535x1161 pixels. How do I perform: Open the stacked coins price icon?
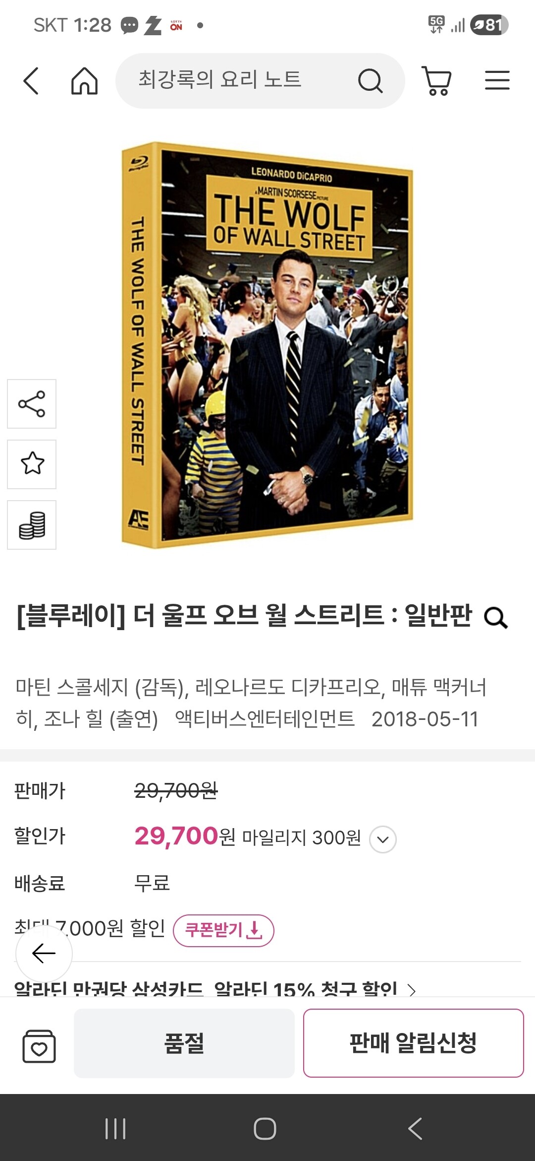32,525
